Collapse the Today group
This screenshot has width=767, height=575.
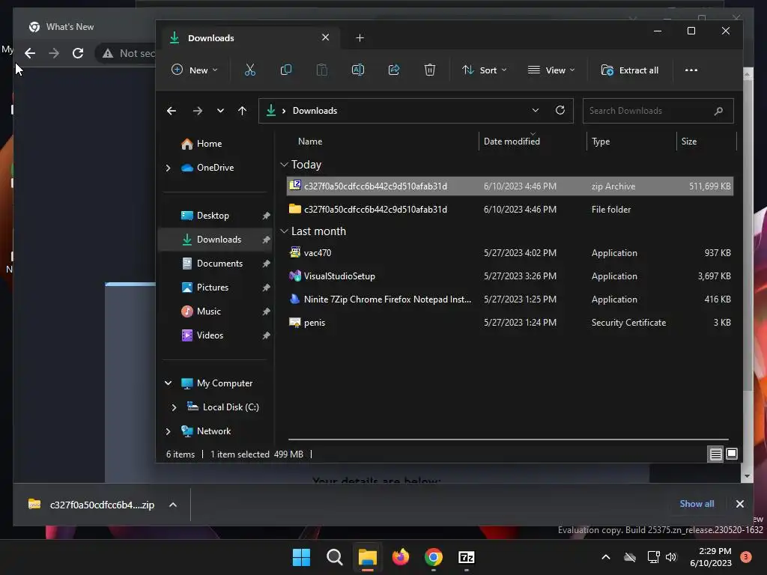pyautogui.click(x=284, y=165)
